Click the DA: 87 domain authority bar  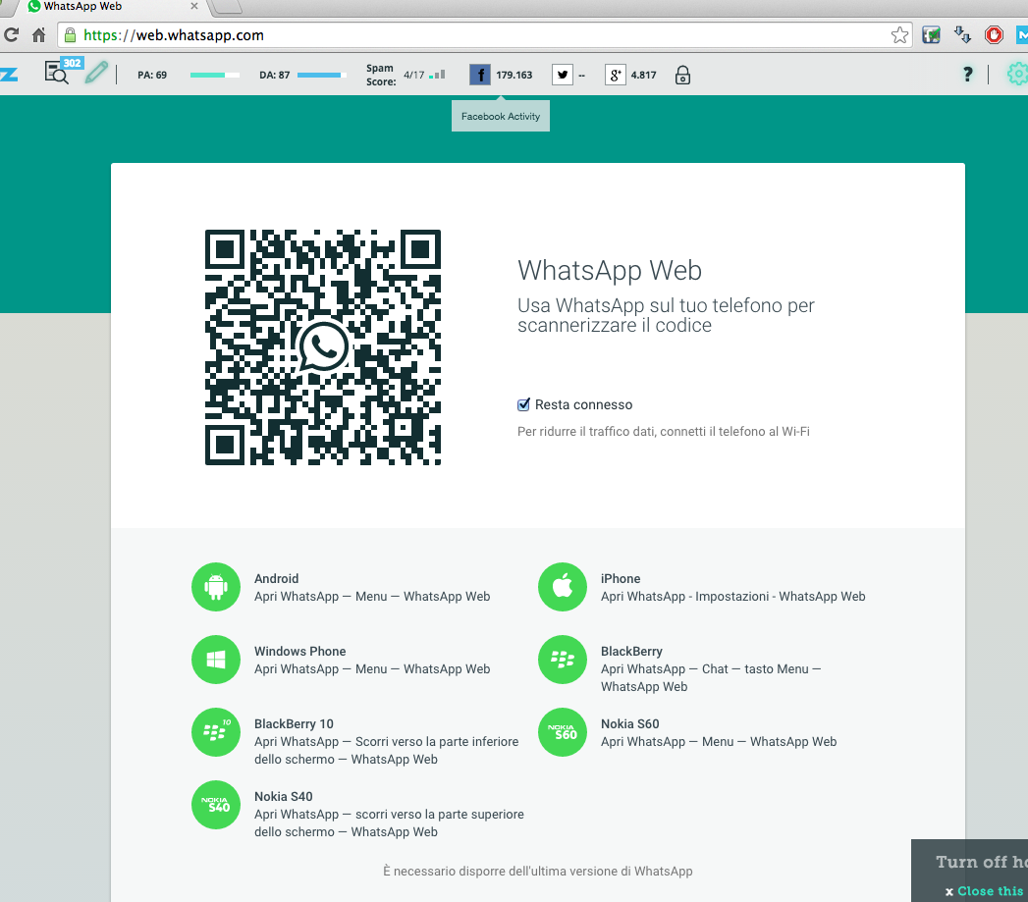point(322,75)
